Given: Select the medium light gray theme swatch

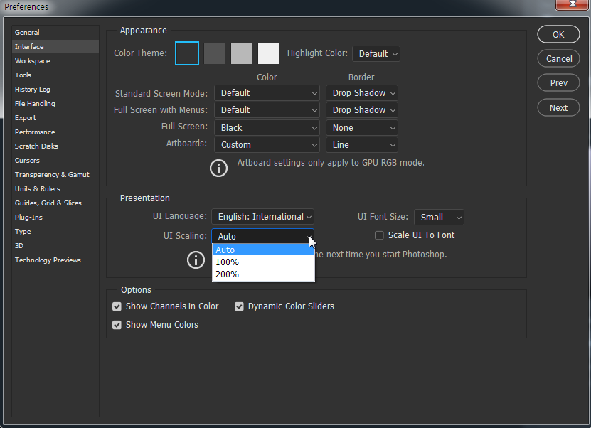Looking at the screenshot, I should 241,53.
